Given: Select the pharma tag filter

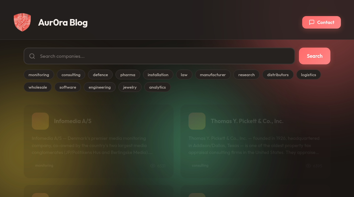Looking at the screenshot, I should 128,75.
